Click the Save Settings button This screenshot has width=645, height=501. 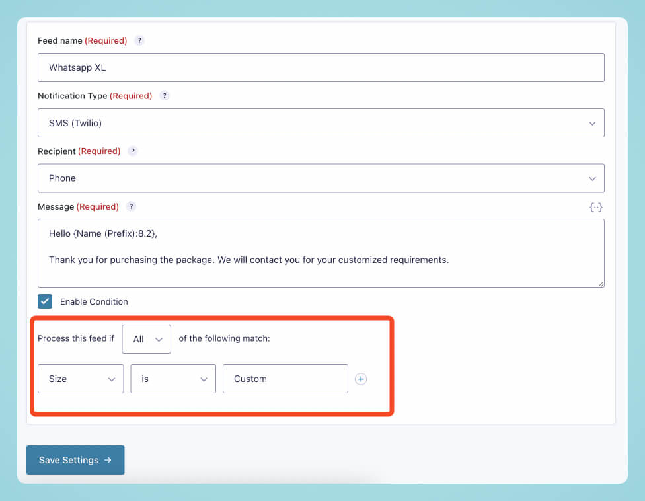[75, 460]
